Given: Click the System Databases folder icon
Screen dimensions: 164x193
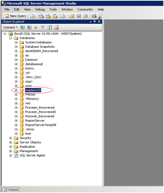Looking at the screenshot, I should coord(22,43).
